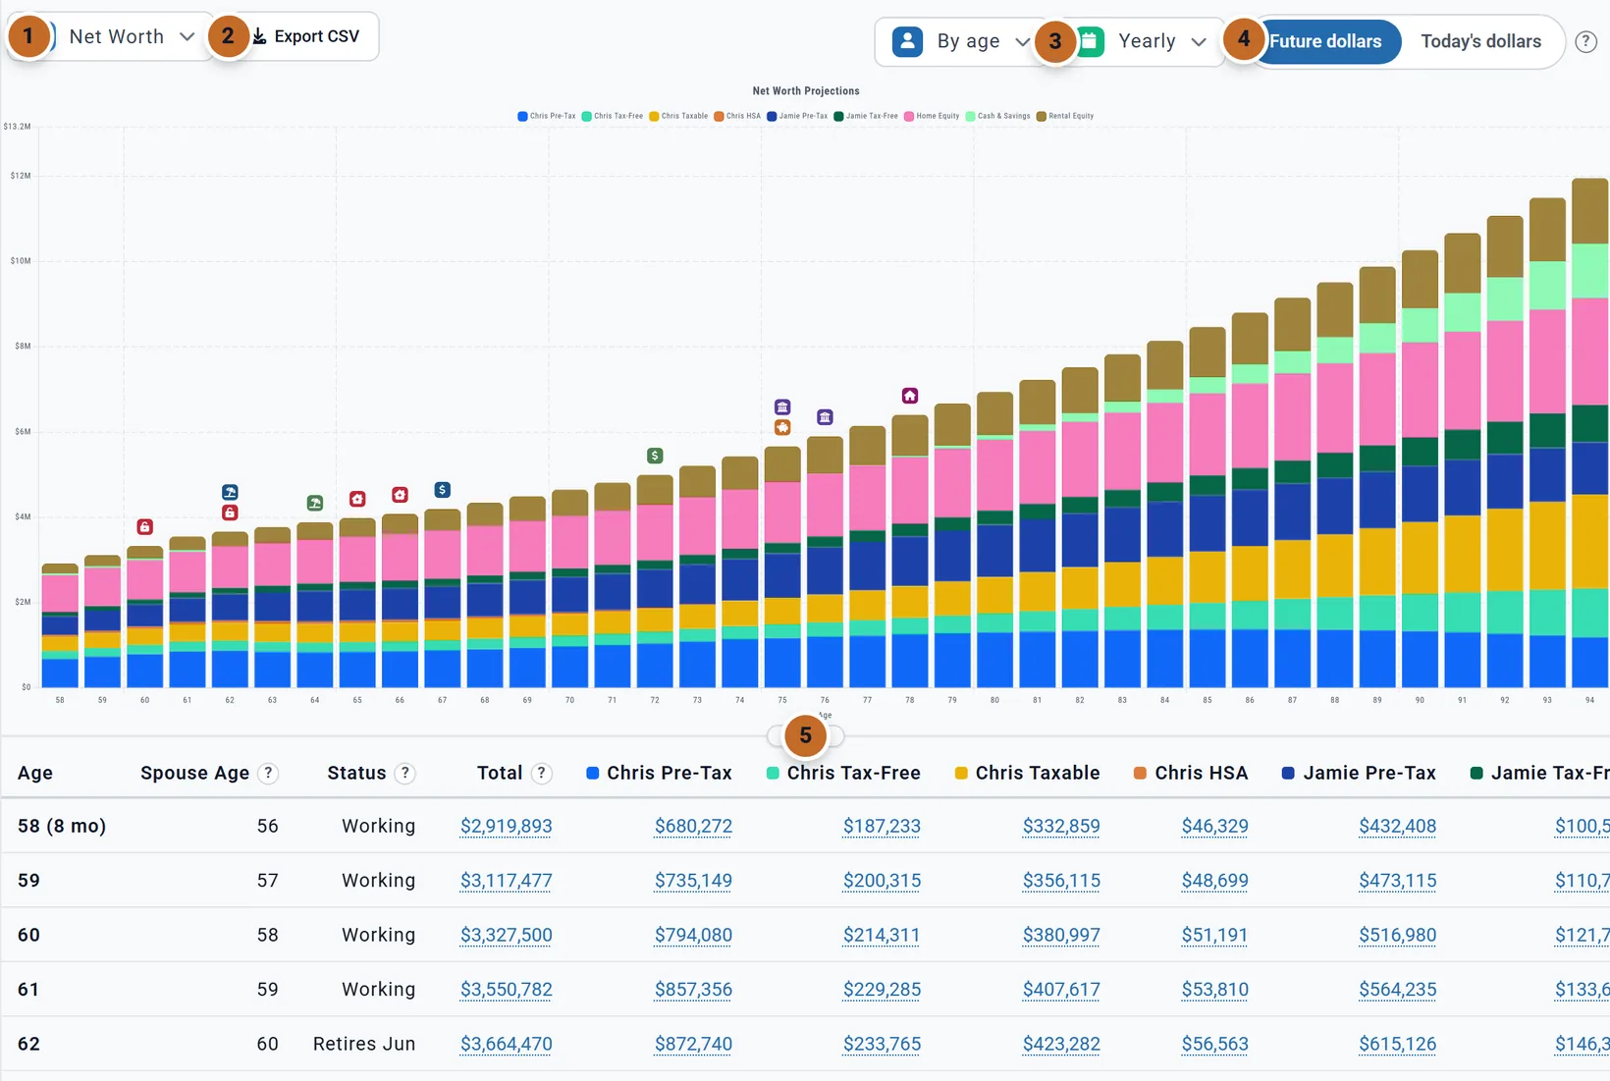The image size is (1610, 1081).
Task: Click the Age column header
Action: 35,773
